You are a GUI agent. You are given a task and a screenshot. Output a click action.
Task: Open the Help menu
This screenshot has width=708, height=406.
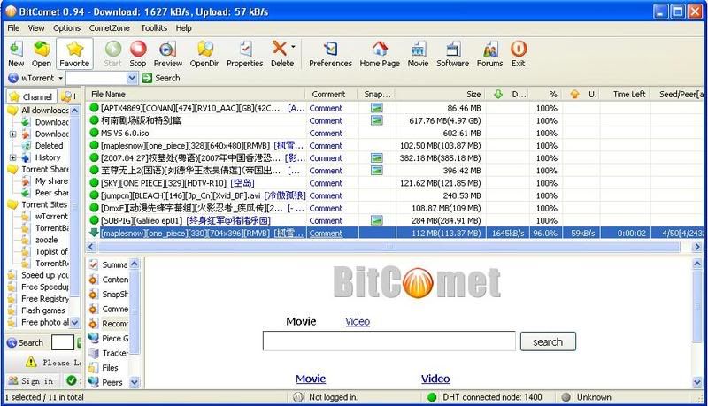point(184,28)
